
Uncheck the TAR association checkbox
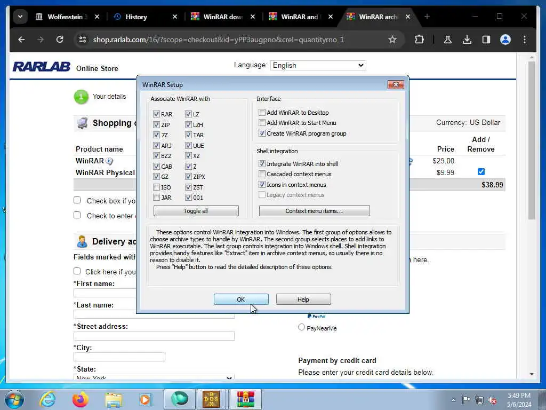click(188, 135)
